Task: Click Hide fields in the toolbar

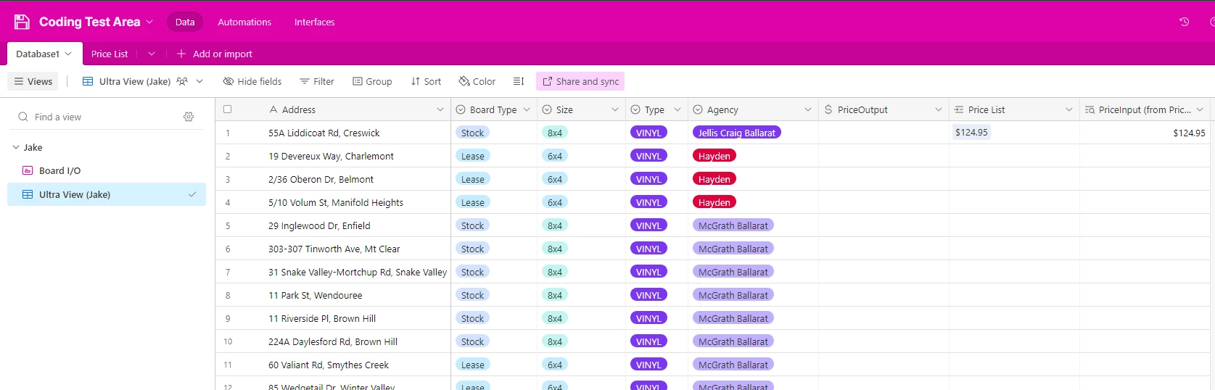Action: click(x=252, y=81)
